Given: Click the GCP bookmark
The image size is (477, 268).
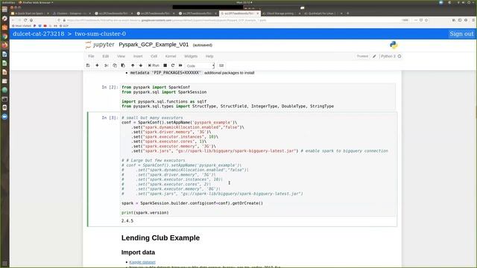Looking at the screenshot, I should [64, 26].
